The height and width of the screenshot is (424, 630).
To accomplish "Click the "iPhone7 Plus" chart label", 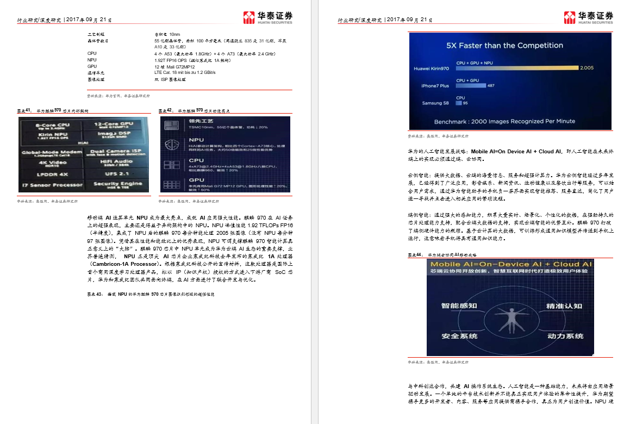I will point(435,85).
